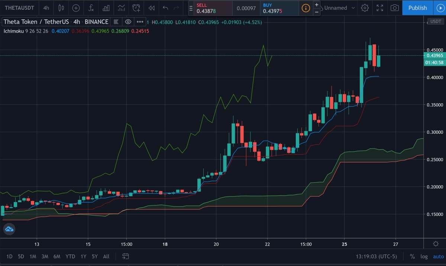Image resolution: width=446 pixels, height=266 pixels.
Task: Open the fx indicators menu
Action: (91, 8)
